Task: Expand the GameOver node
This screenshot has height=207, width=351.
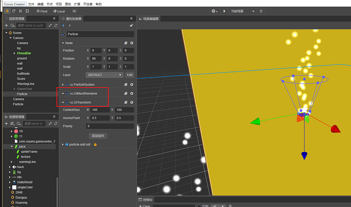Action: tap(14, 89)
